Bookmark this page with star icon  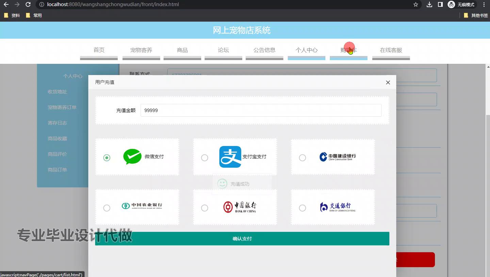[415, 4]
